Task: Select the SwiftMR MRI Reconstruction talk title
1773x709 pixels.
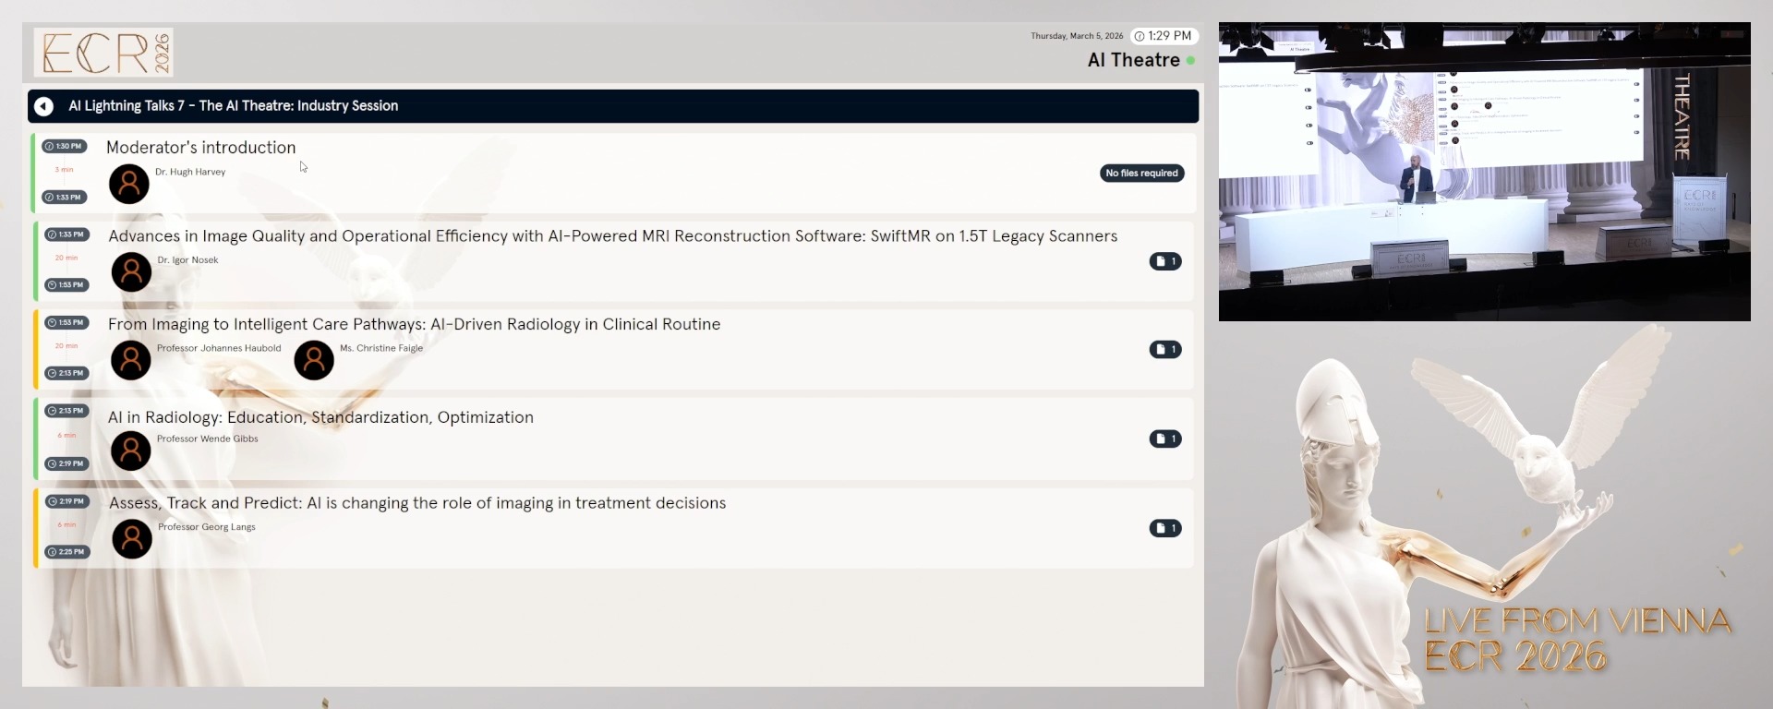Action: [x=612, y=236]
